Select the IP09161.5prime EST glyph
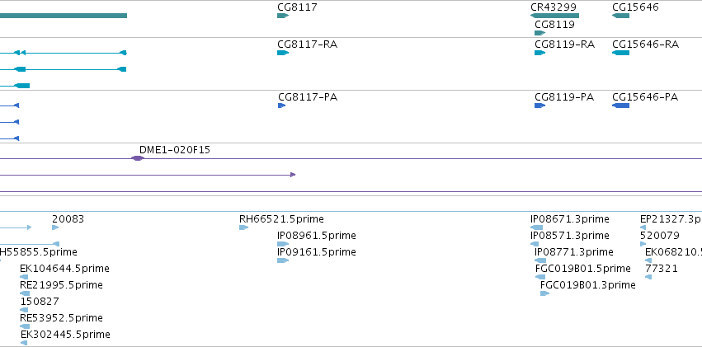The width and height of the screenshot is (702, 347). click(x=283, y=260)
